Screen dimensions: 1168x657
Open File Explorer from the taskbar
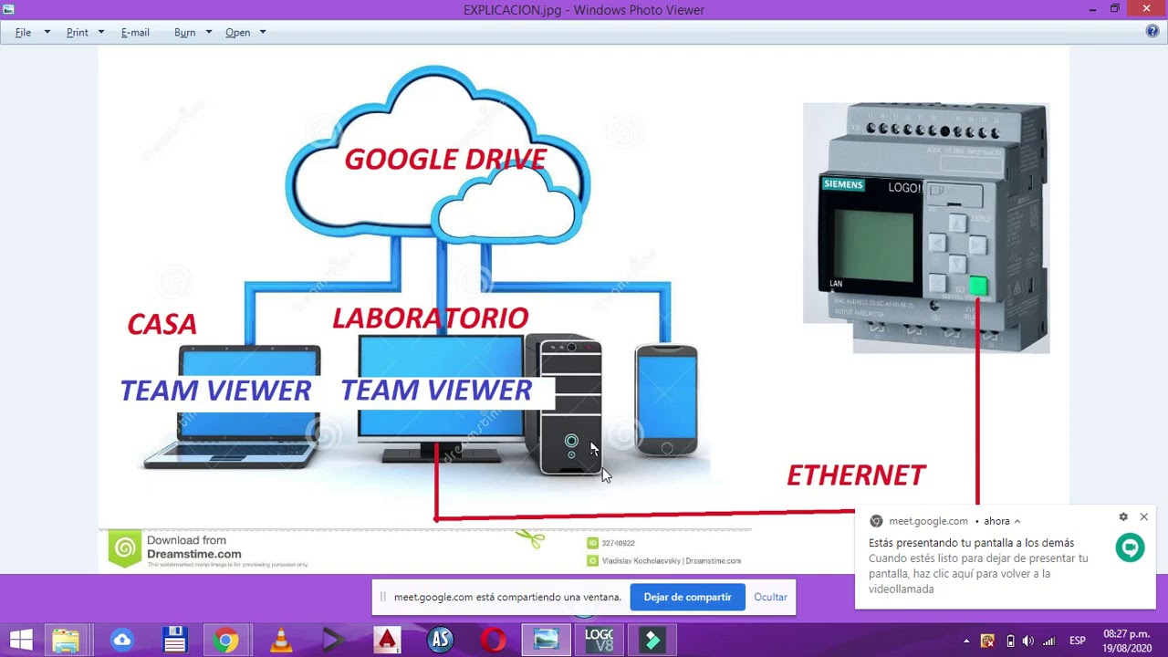click(66, 640)
